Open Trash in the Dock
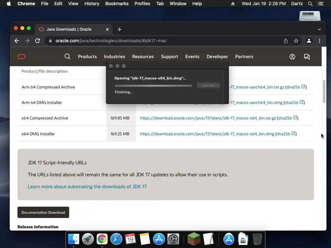The height and width of the screenshot is (248, 331). [257, 239]
